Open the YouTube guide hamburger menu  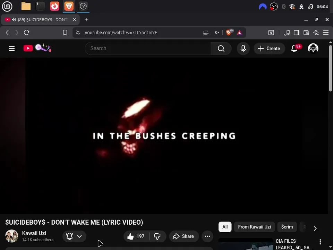pos(12,49)
